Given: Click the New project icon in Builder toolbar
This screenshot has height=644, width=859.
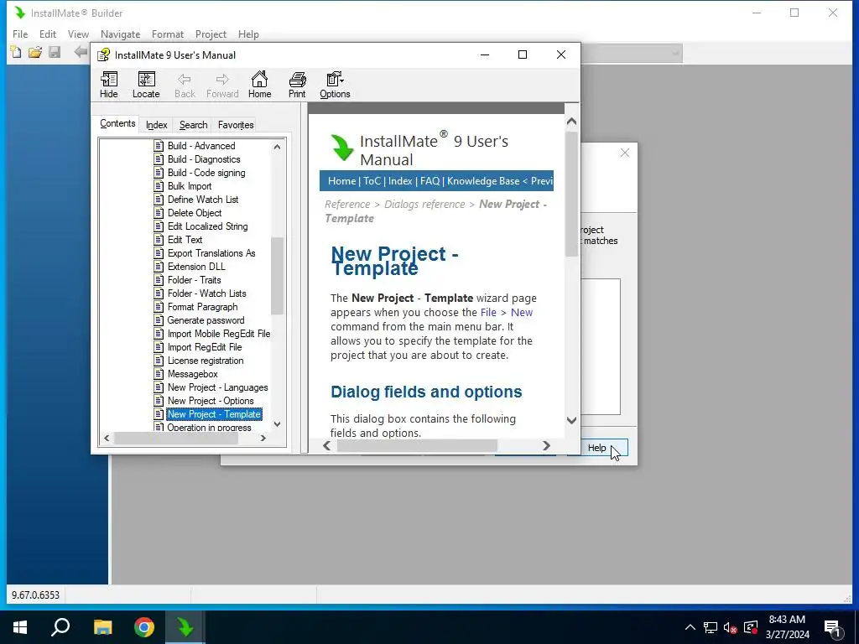Looking at the screenshot, I should (x=17, y=53).
